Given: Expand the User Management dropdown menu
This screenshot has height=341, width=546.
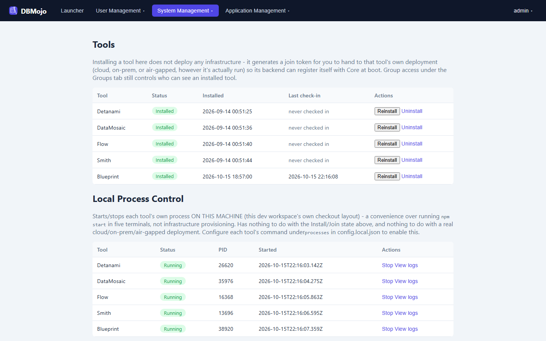Looking at the screenshot, I should pos(120,11).
